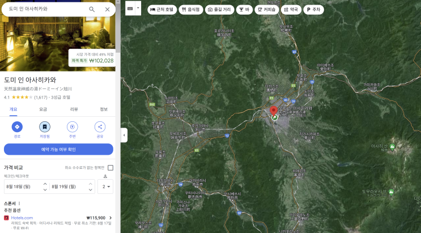Click the red location pin on map
The image size is (421, 233).
pyautogui.click(x=274, y=111)
